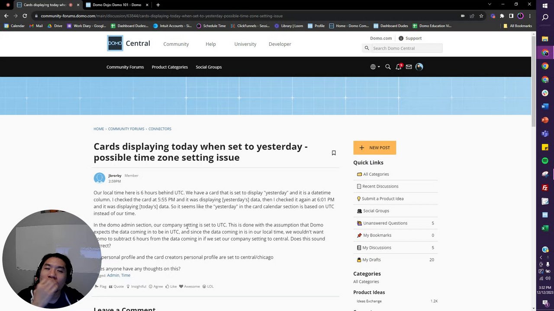Image resolution: width=554 pixels, height=311 pixels.
Task: Open the notifications bell icon
Action: (398, 67)
